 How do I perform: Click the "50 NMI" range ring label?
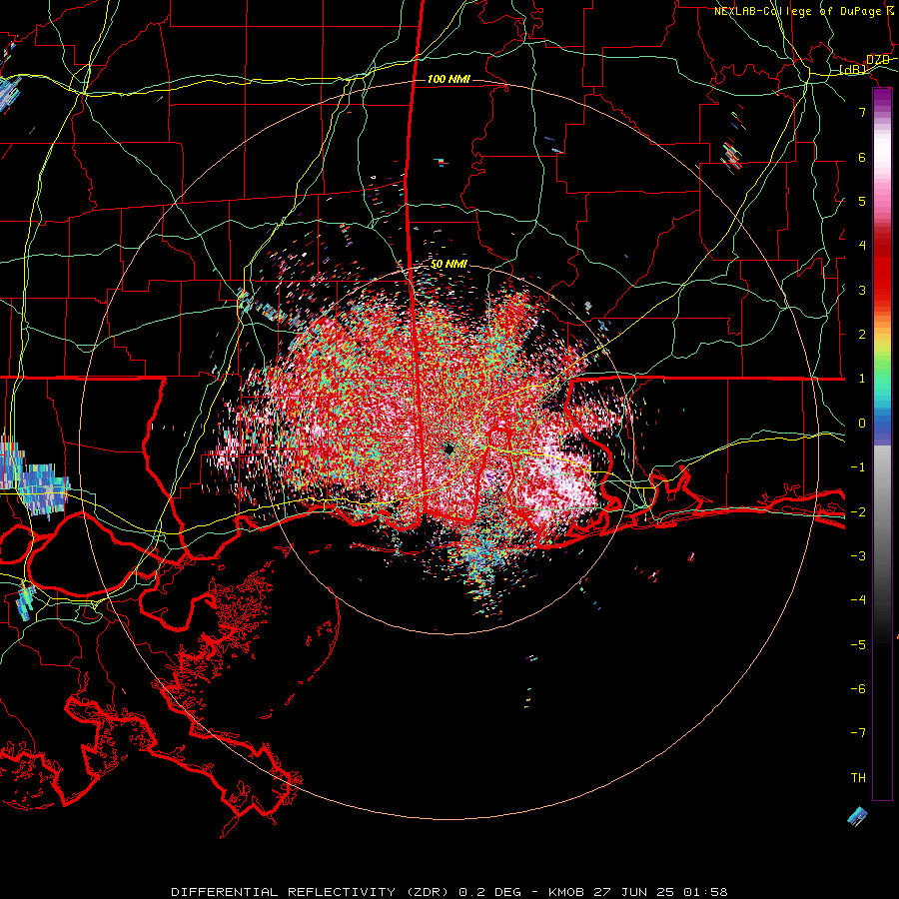(x=449, y=264)
